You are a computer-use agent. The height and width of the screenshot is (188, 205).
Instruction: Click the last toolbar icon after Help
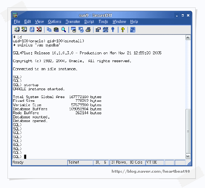[x=133, y=30]
